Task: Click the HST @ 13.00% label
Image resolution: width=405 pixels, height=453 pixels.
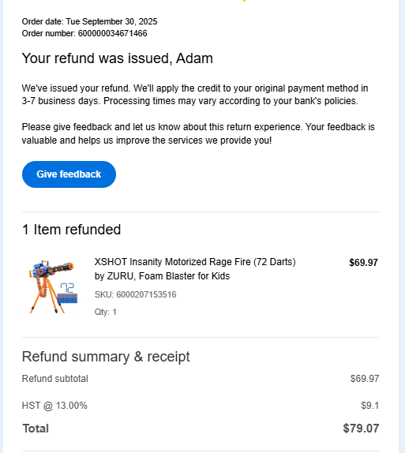Action: point(54,406)
